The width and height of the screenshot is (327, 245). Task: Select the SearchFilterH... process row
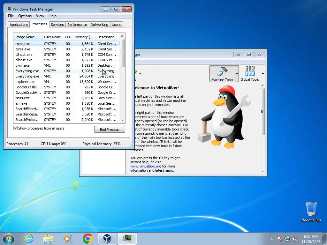tap(66, 109)
